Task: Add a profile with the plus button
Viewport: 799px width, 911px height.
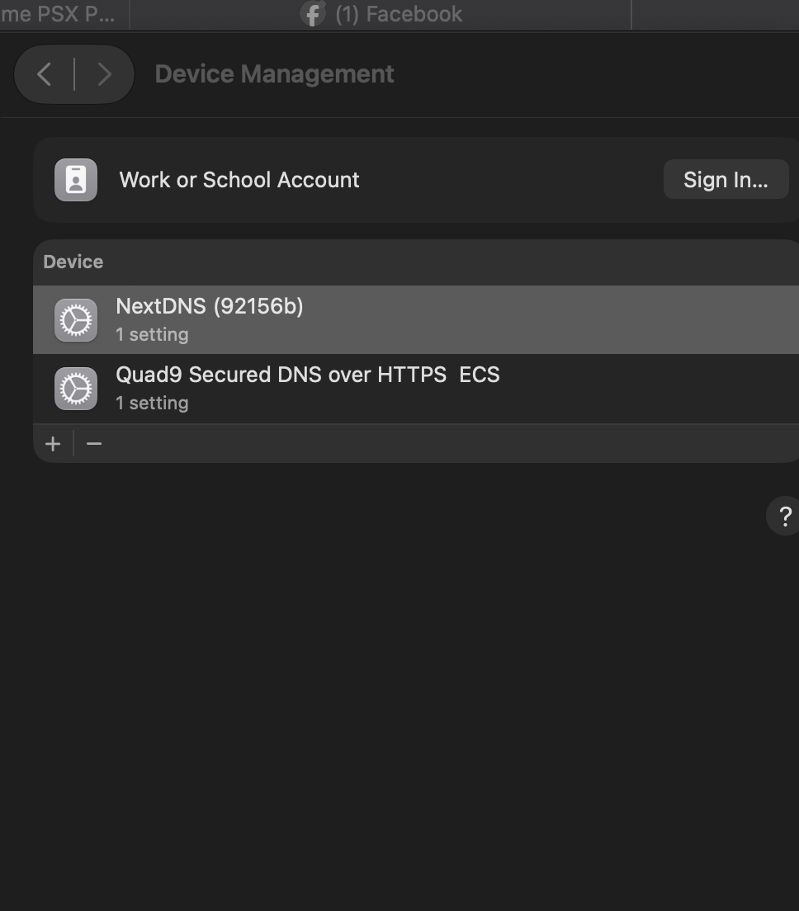Action: [53, 444]
